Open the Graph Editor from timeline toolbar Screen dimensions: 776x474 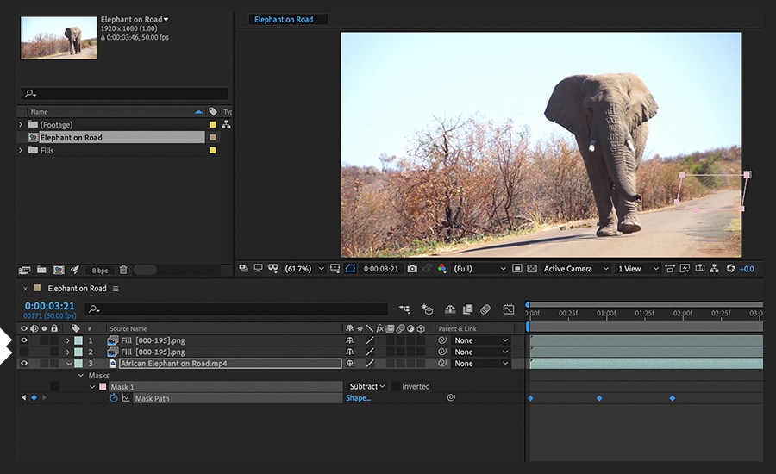pyautogui.click(x=509, y=309)
